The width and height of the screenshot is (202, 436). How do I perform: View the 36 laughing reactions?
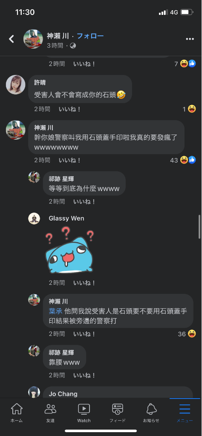tap(187, 334)
